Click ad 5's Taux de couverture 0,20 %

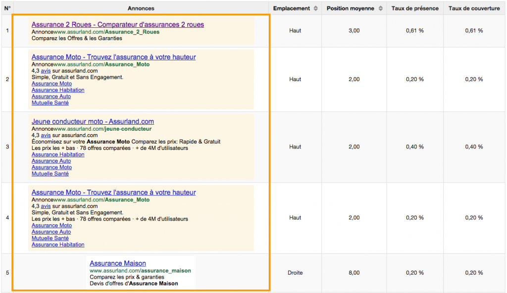pyautogui.click(x=474, y=273)
